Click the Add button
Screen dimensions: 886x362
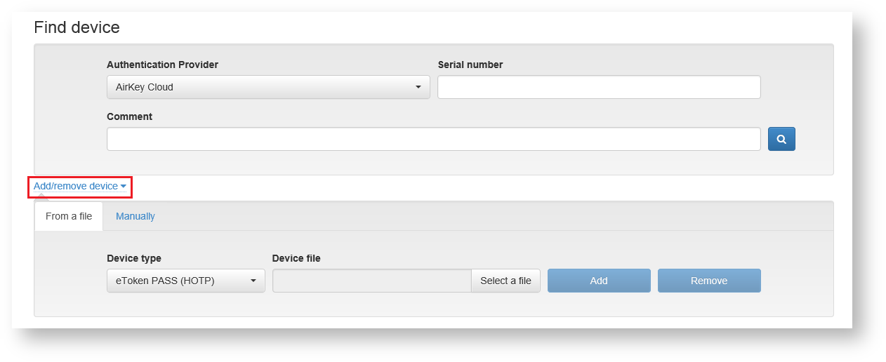coord(599,281)
